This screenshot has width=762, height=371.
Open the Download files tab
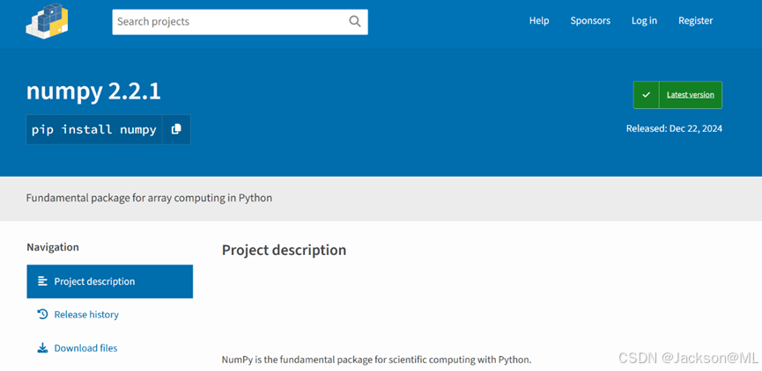pos(85,348)
